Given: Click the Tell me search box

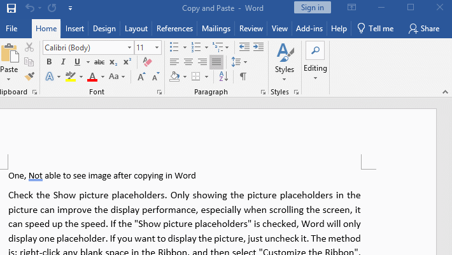Looking at the screenshot, I should click(376, 29).
